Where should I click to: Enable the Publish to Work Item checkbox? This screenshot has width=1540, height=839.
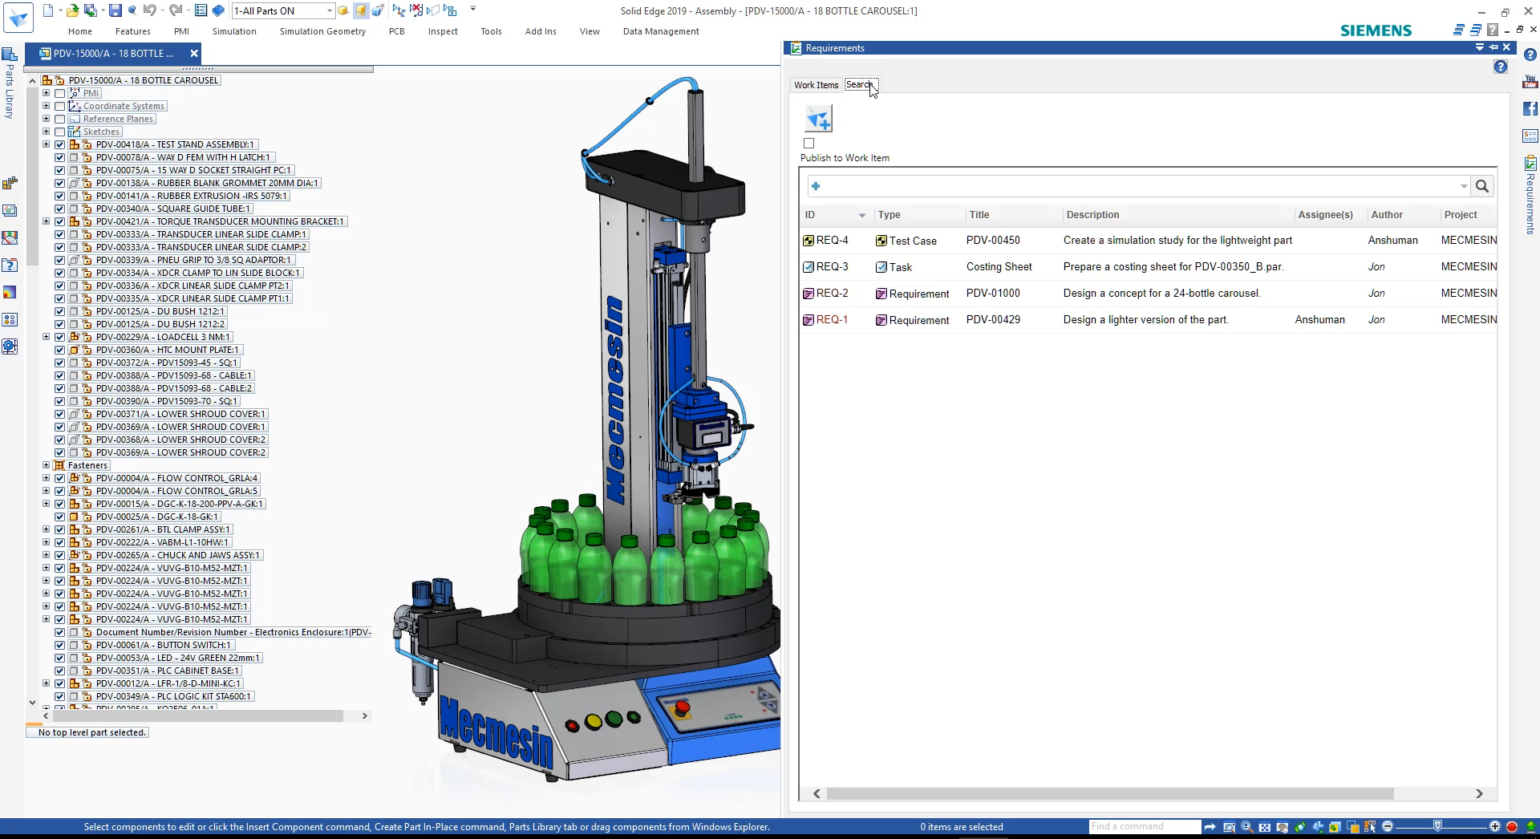pyautogui.click(x=809, y=143)
